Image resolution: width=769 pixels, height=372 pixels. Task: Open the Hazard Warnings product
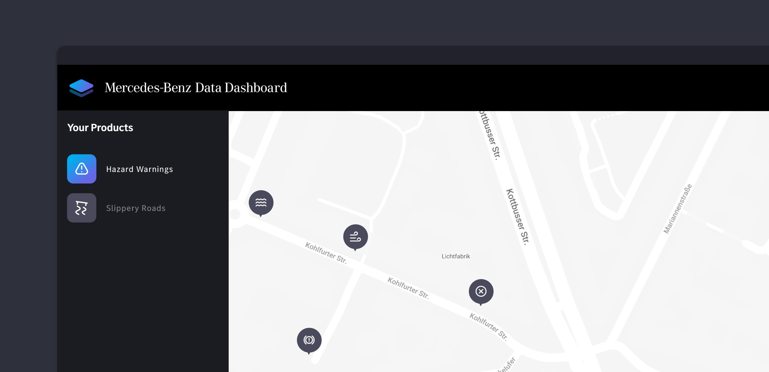pos(139,169)
